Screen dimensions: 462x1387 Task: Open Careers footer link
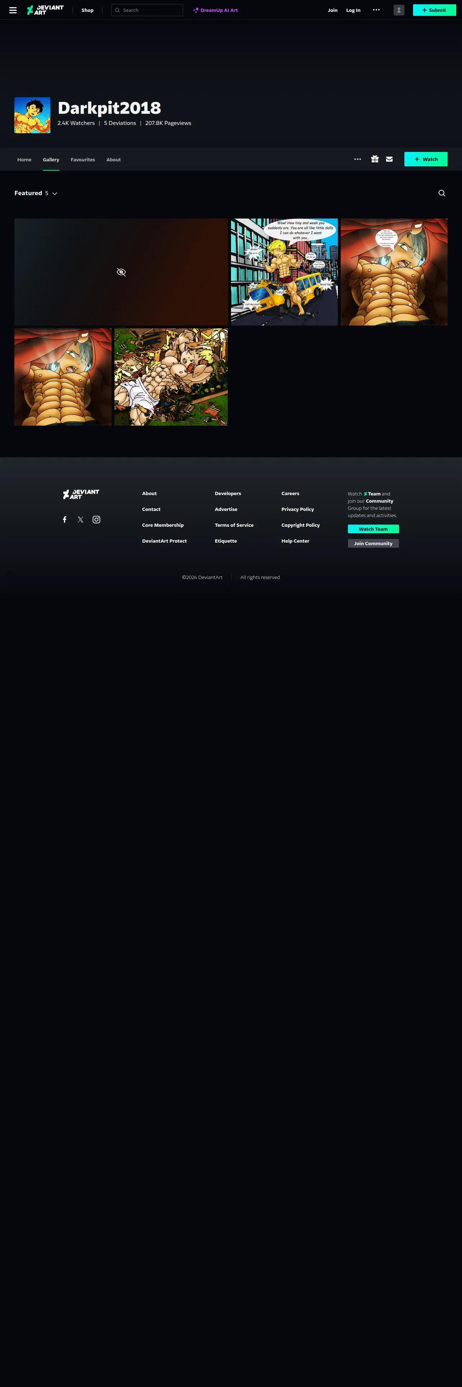pyautogui.click(x=290, y=494)
